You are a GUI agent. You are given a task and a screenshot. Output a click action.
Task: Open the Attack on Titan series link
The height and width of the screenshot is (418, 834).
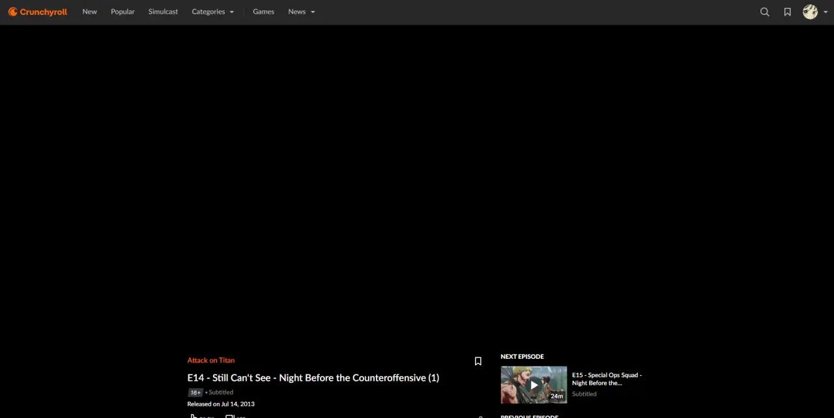point(210,360)
